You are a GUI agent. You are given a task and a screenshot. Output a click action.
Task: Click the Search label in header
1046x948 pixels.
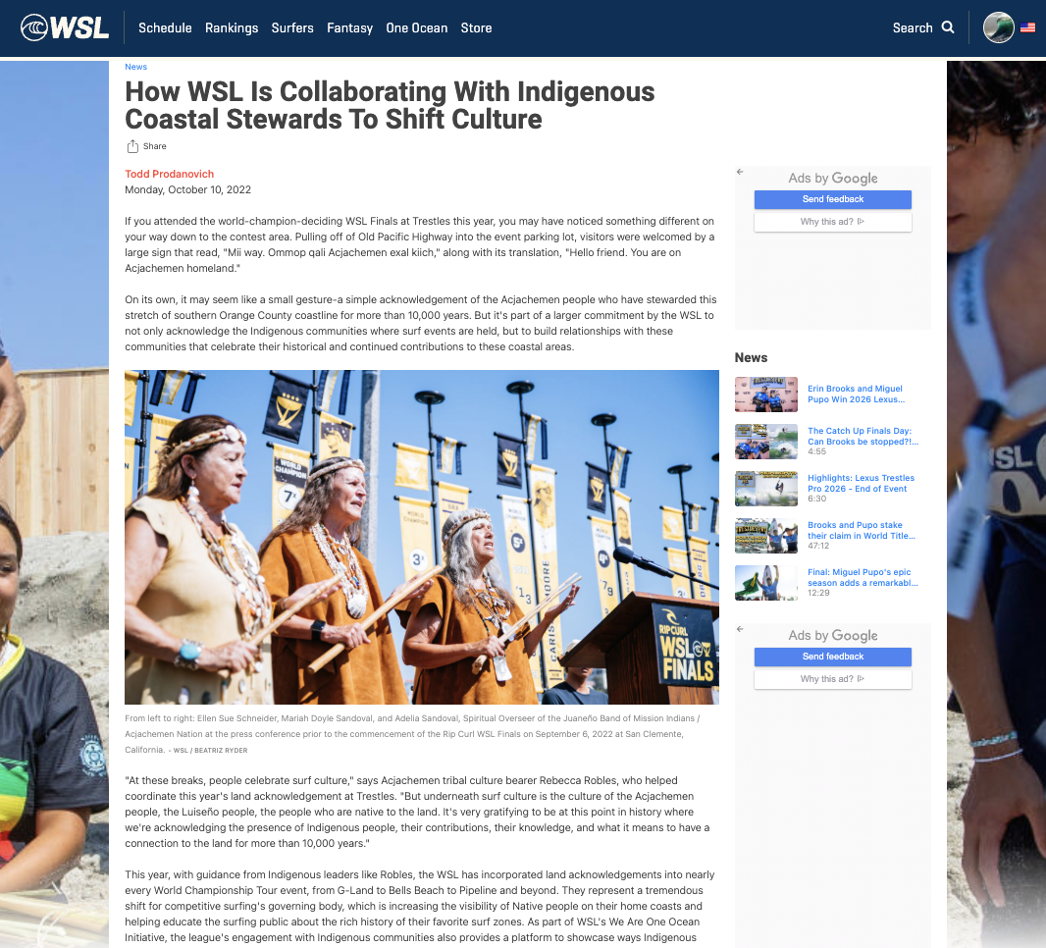click(913, 28)
